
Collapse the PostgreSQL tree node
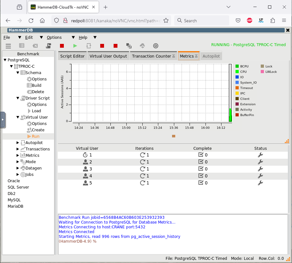(5, 60)
